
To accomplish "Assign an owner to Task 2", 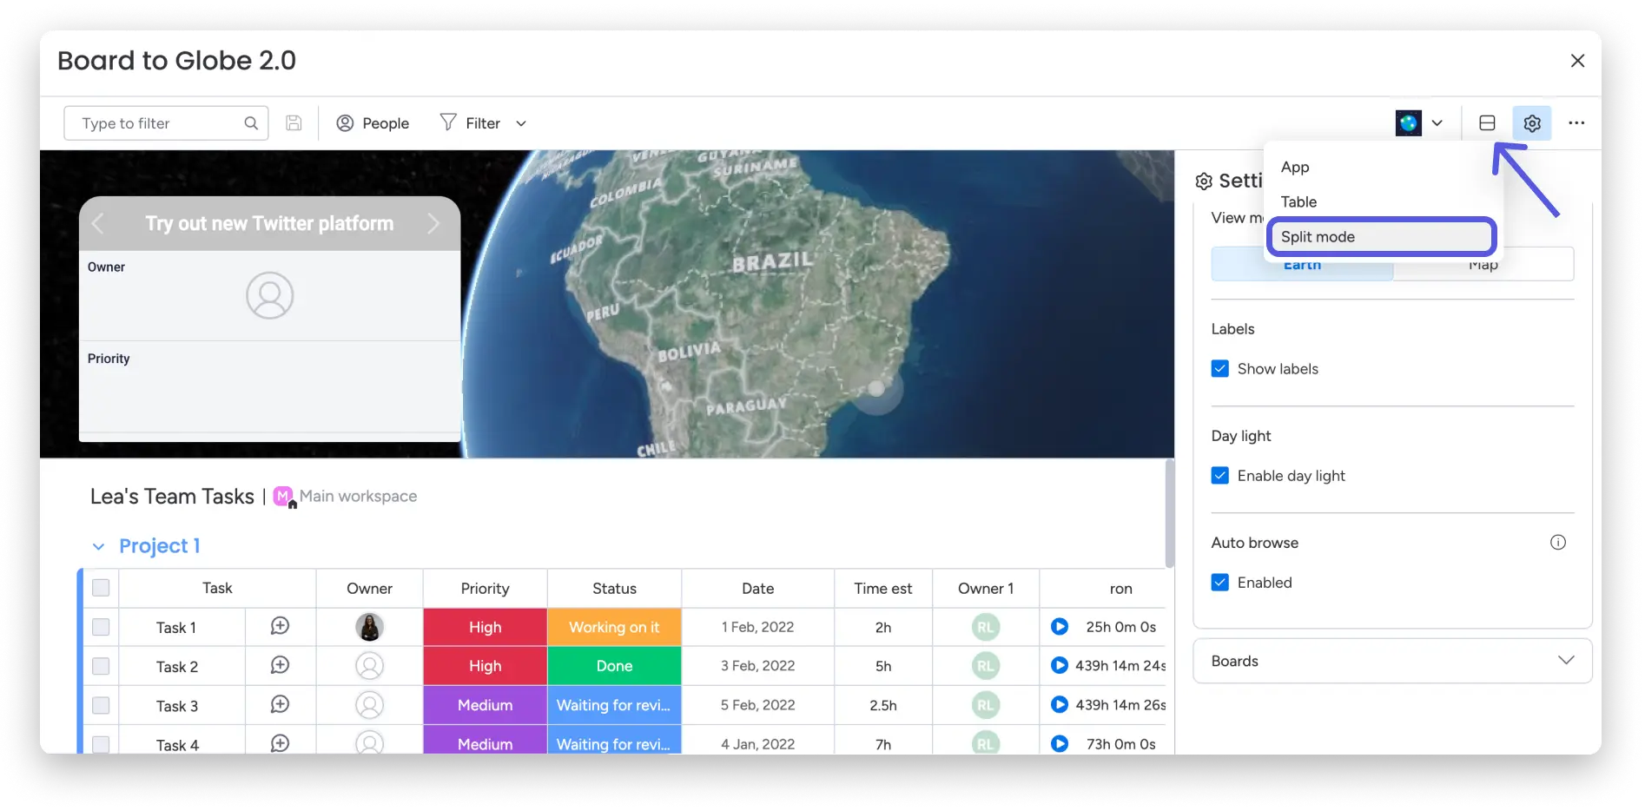I will tap(369, 666).
